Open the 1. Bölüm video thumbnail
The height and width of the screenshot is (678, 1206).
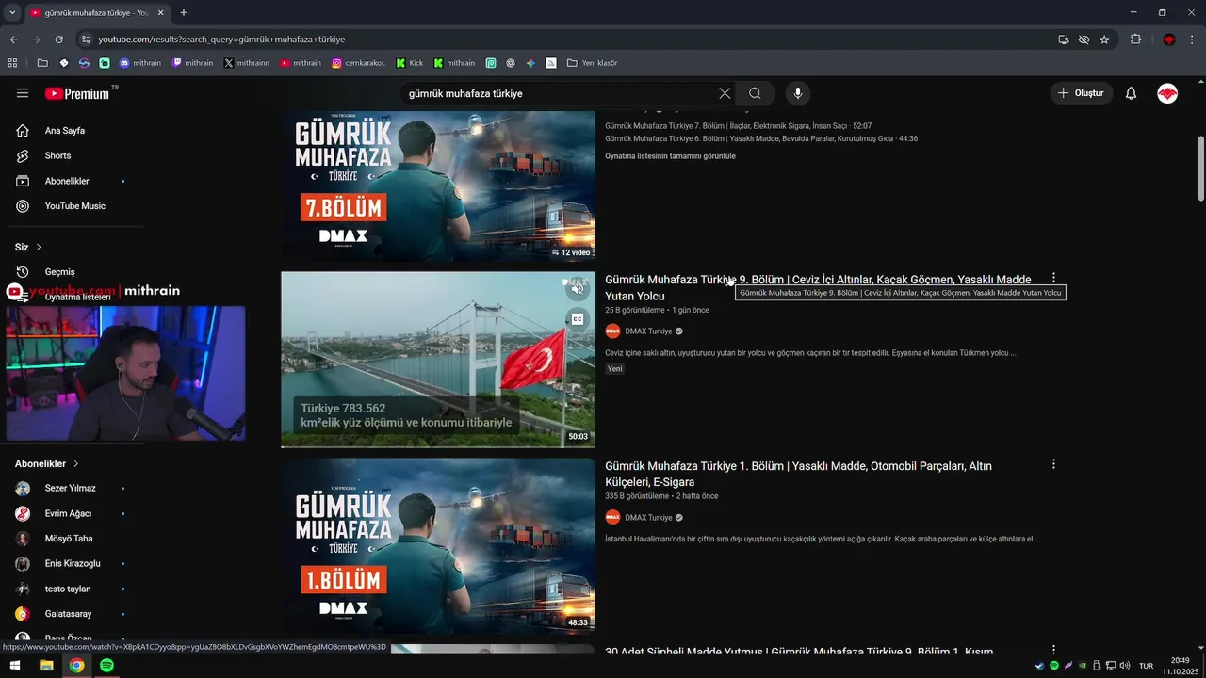438,546
